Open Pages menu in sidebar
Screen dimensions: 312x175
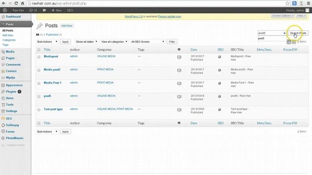pos(10,58)
